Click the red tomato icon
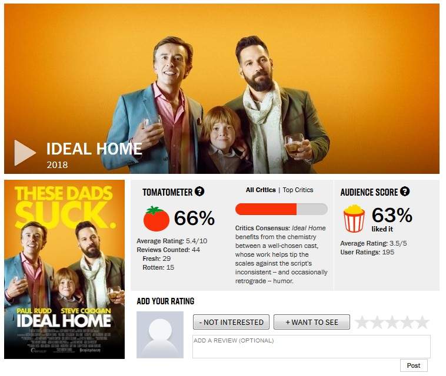 click(x=156, y=219)
